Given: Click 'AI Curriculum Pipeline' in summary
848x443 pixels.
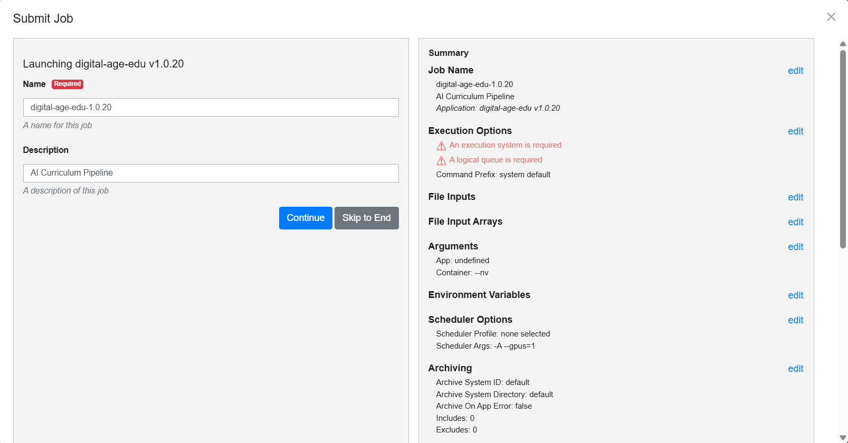Looking at the screenshot, I should pyautogui.click(x=475, y=97).
